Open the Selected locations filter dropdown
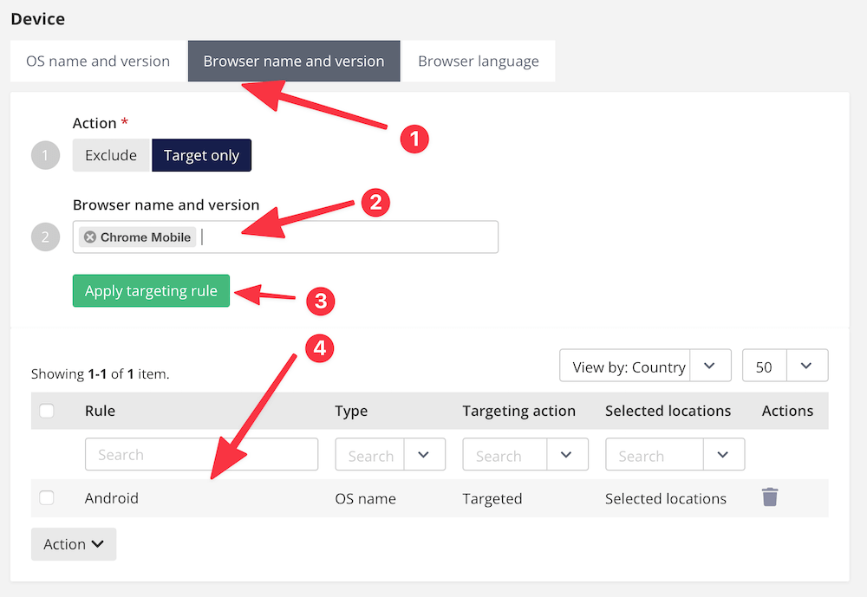 point(675,454)
